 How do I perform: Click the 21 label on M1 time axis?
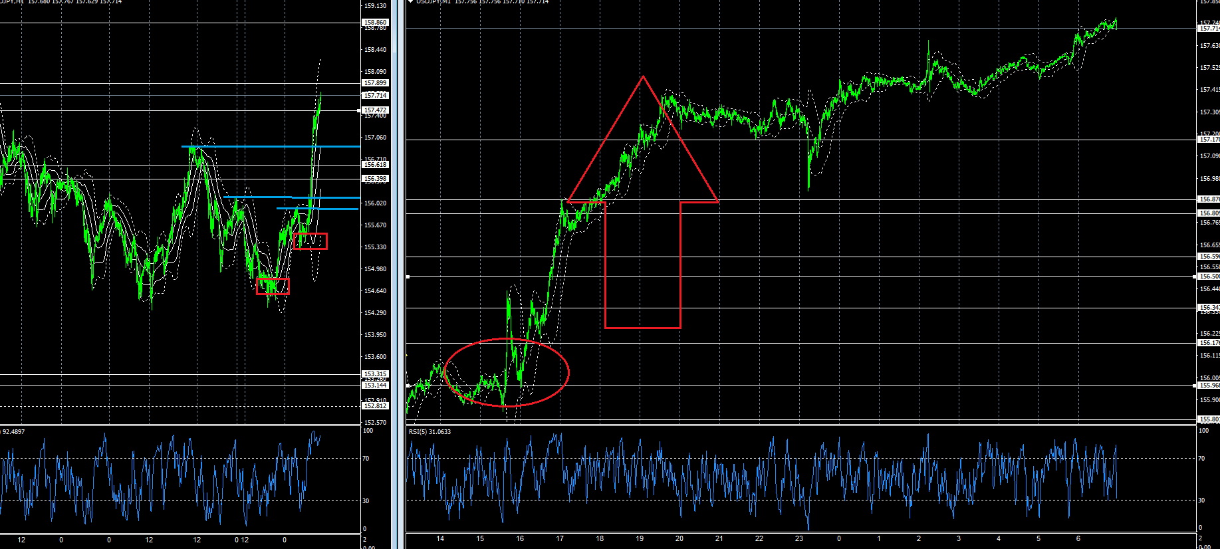719,539
